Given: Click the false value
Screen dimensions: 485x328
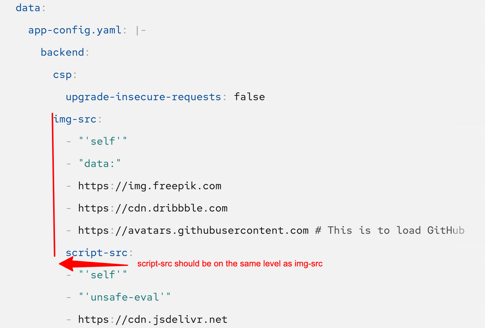Looking at the screenshot, I should point(249,97).
